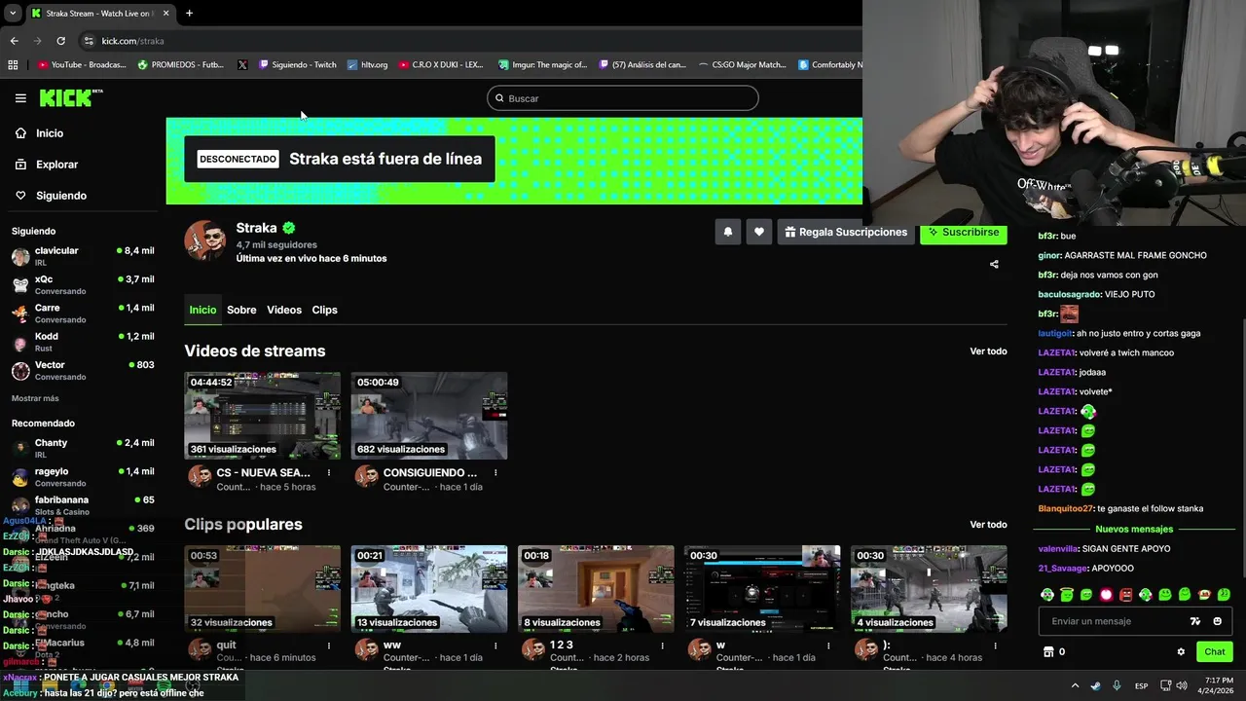Screen dimensions: 1246x701
Task: Switch to the Videos tab
Action: [x=284, y=310]
